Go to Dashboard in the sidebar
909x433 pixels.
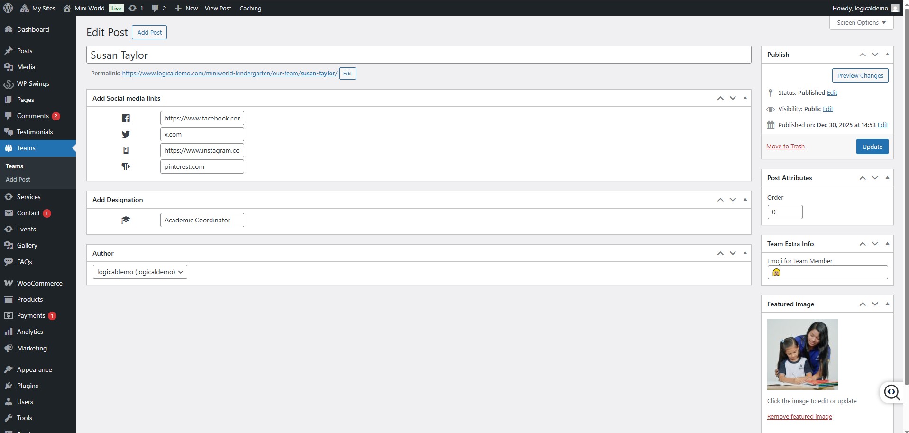(33, 29)
